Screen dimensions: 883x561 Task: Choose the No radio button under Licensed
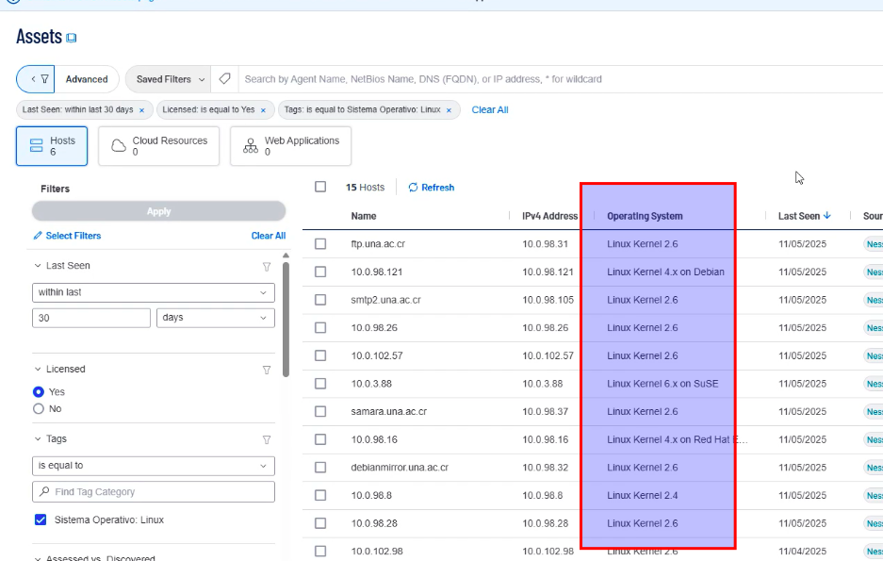click(x=39, y=409)
